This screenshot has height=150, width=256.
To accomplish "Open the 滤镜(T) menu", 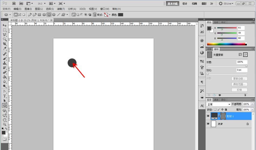I will click(x=61, y=9).
